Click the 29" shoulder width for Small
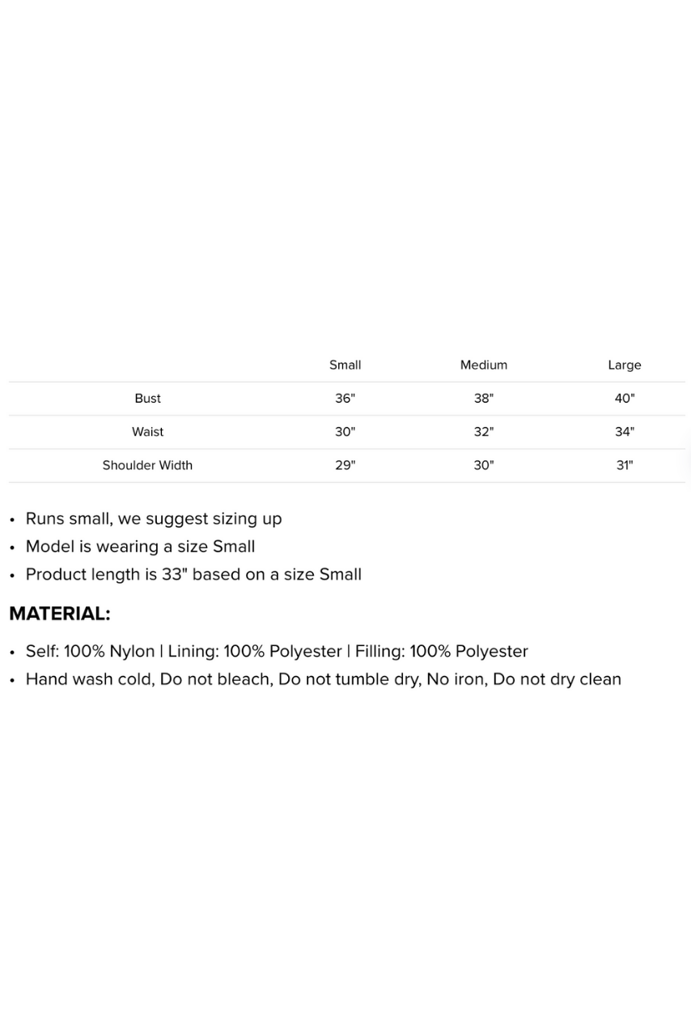 point(345,465)
